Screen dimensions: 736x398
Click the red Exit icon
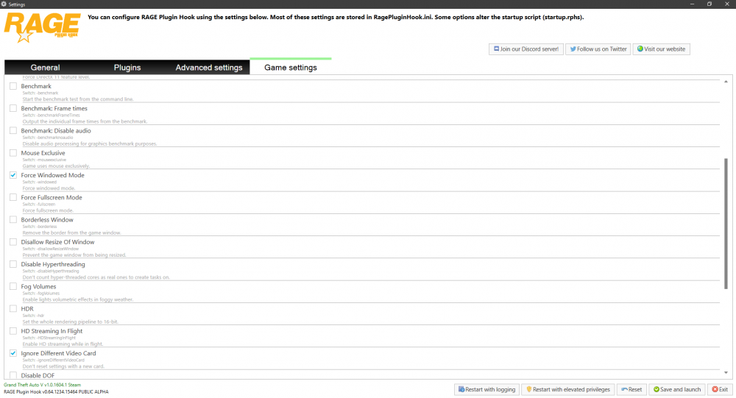715,389
